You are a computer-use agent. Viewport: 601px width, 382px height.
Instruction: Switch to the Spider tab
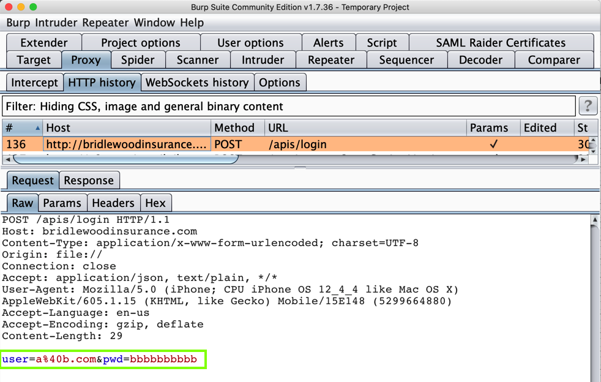point(138,60)
